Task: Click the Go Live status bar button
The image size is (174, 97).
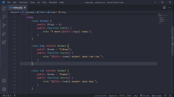Action: pyautogui.click(x=145, y=96)
